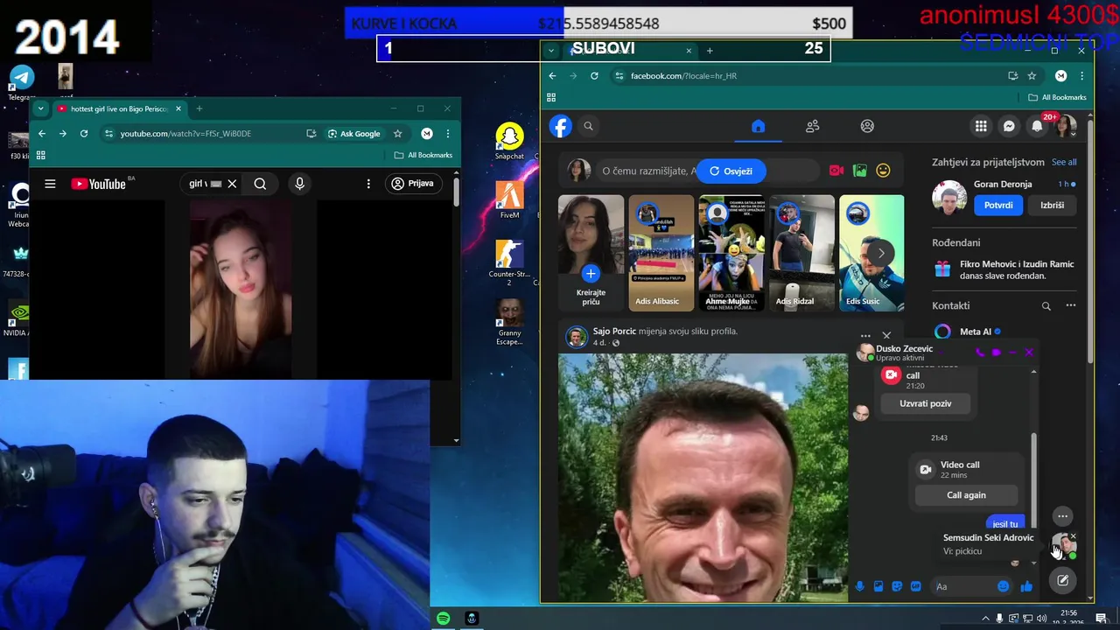Compose a new message with the pencil button
This screenshot has width=1120, height=630.
tap(1062, 580)
